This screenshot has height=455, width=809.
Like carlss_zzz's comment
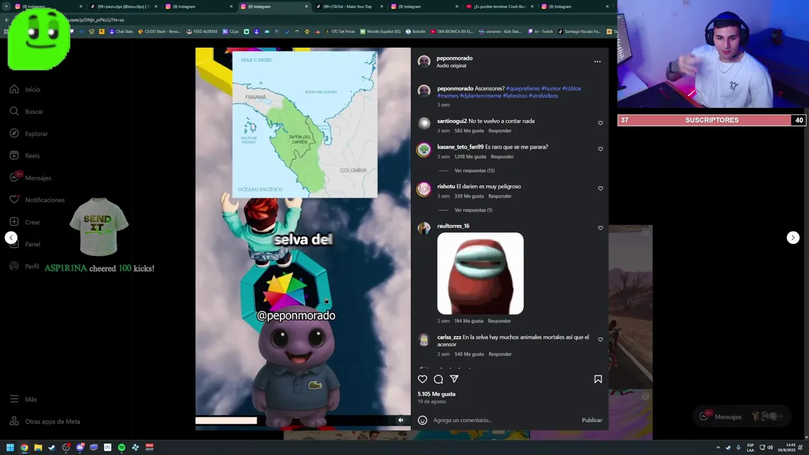[600, 339]
